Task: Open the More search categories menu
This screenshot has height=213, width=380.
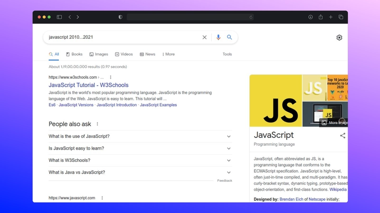Action: 169,54
